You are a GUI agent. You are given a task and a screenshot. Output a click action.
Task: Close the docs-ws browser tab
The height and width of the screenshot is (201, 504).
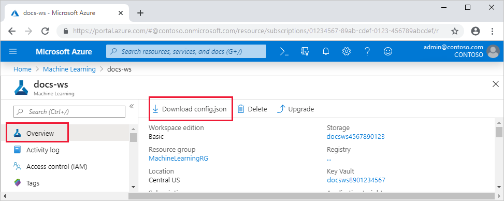click(121, 13)
